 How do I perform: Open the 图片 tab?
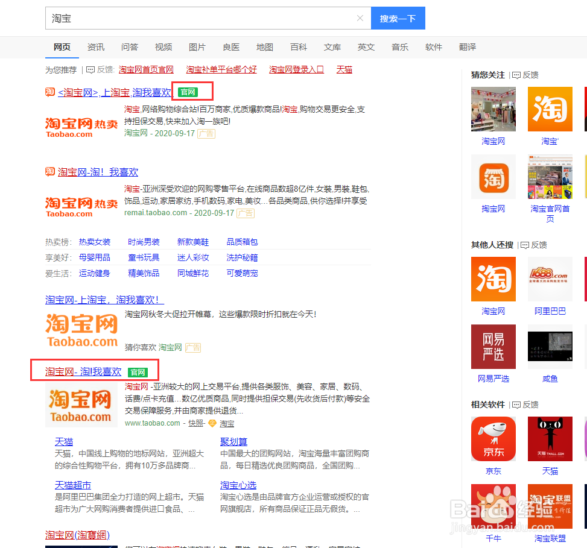coord(197,47)
